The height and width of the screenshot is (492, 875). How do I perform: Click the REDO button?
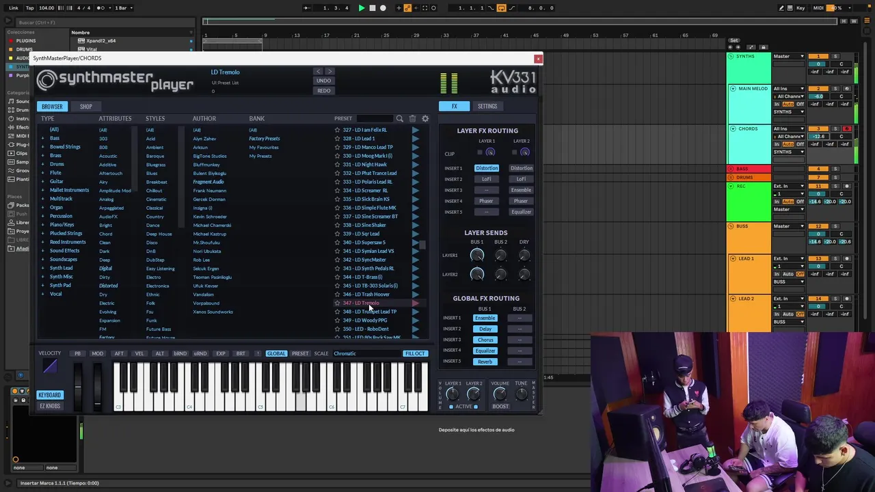[324, 90]
